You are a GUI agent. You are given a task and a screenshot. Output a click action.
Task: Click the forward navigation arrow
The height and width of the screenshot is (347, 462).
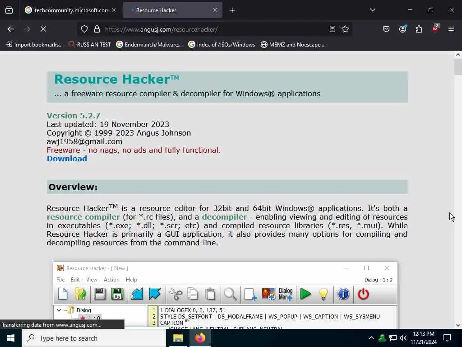[27, 29]
